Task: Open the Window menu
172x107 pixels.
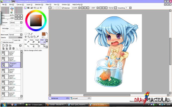Action: (x=66, y=5)
